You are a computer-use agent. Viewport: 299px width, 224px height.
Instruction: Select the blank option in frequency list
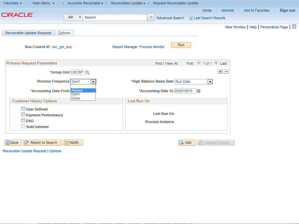[x=83, y=86]
